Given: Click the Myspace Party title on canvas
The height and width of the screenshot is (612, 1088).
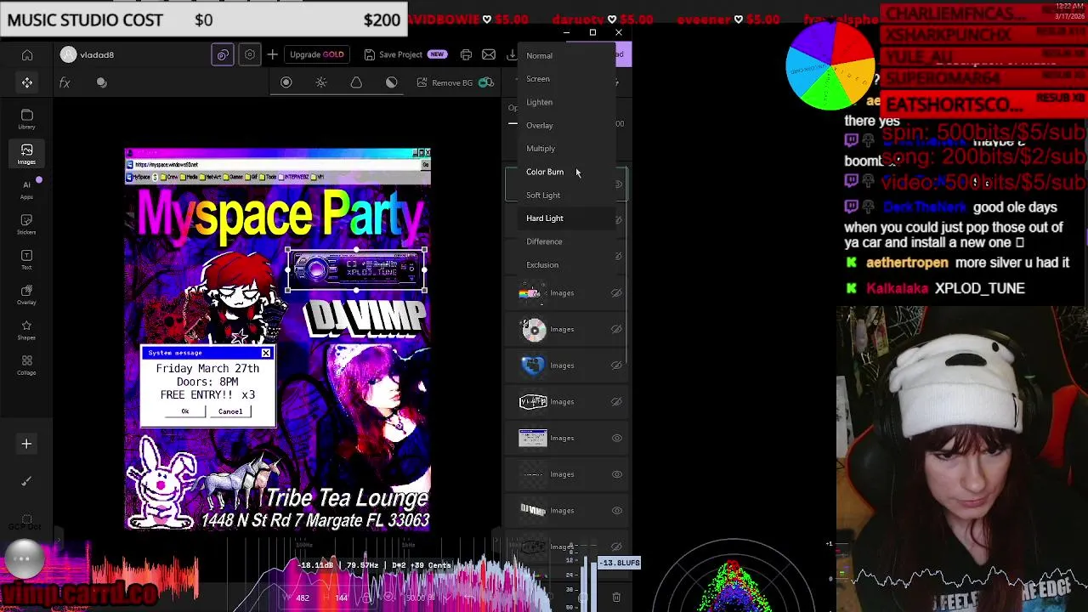Looking at the screenshot, I should (x=280, y=216).
